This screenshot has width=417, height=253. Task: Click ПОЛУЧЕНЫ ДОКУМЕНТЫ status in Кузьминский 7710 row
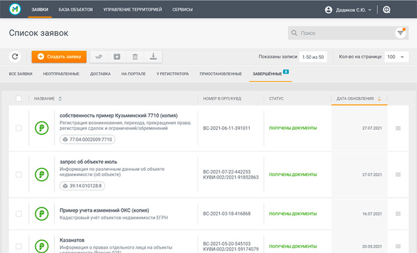293,128
